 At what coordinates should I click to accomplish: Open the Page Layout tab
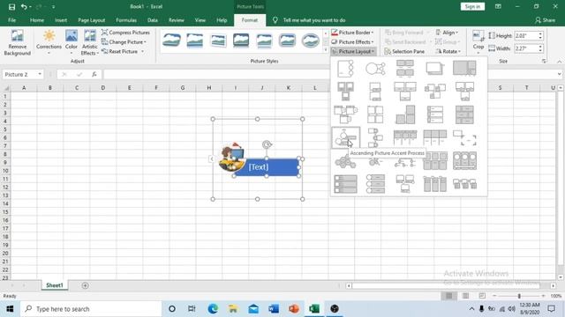92,20
